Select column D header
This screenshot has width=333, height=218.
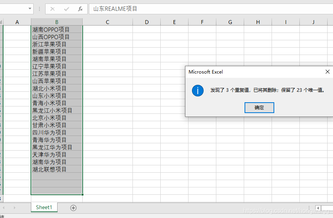coord(146,22)
